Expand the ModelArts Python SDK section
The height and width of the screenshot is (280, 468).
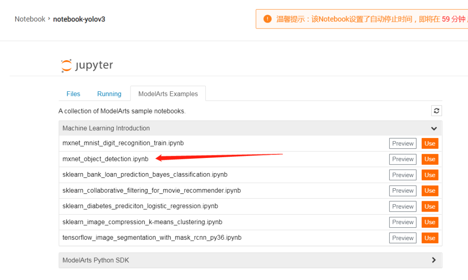[434, 260]
